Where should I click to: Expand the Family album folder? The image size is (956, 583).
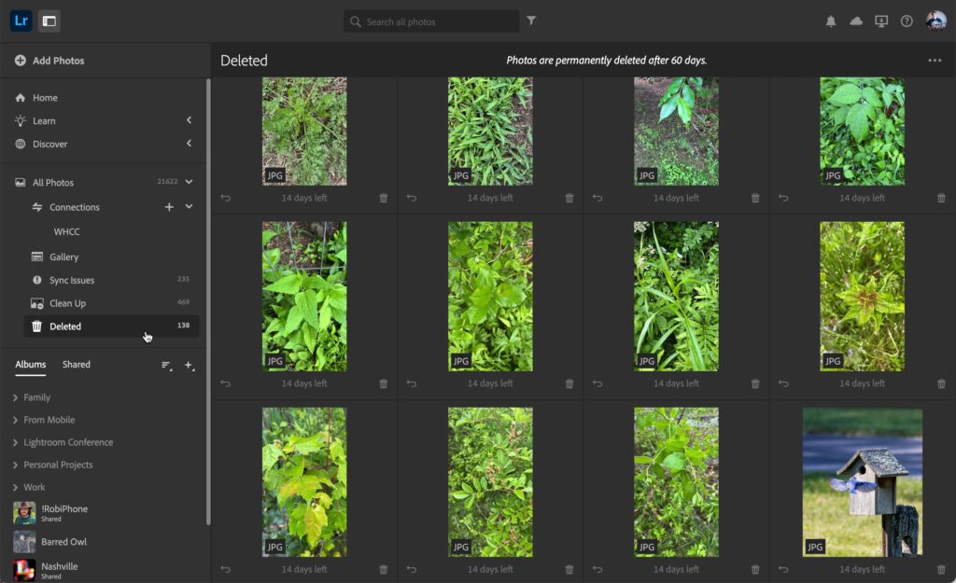[15, 397]
